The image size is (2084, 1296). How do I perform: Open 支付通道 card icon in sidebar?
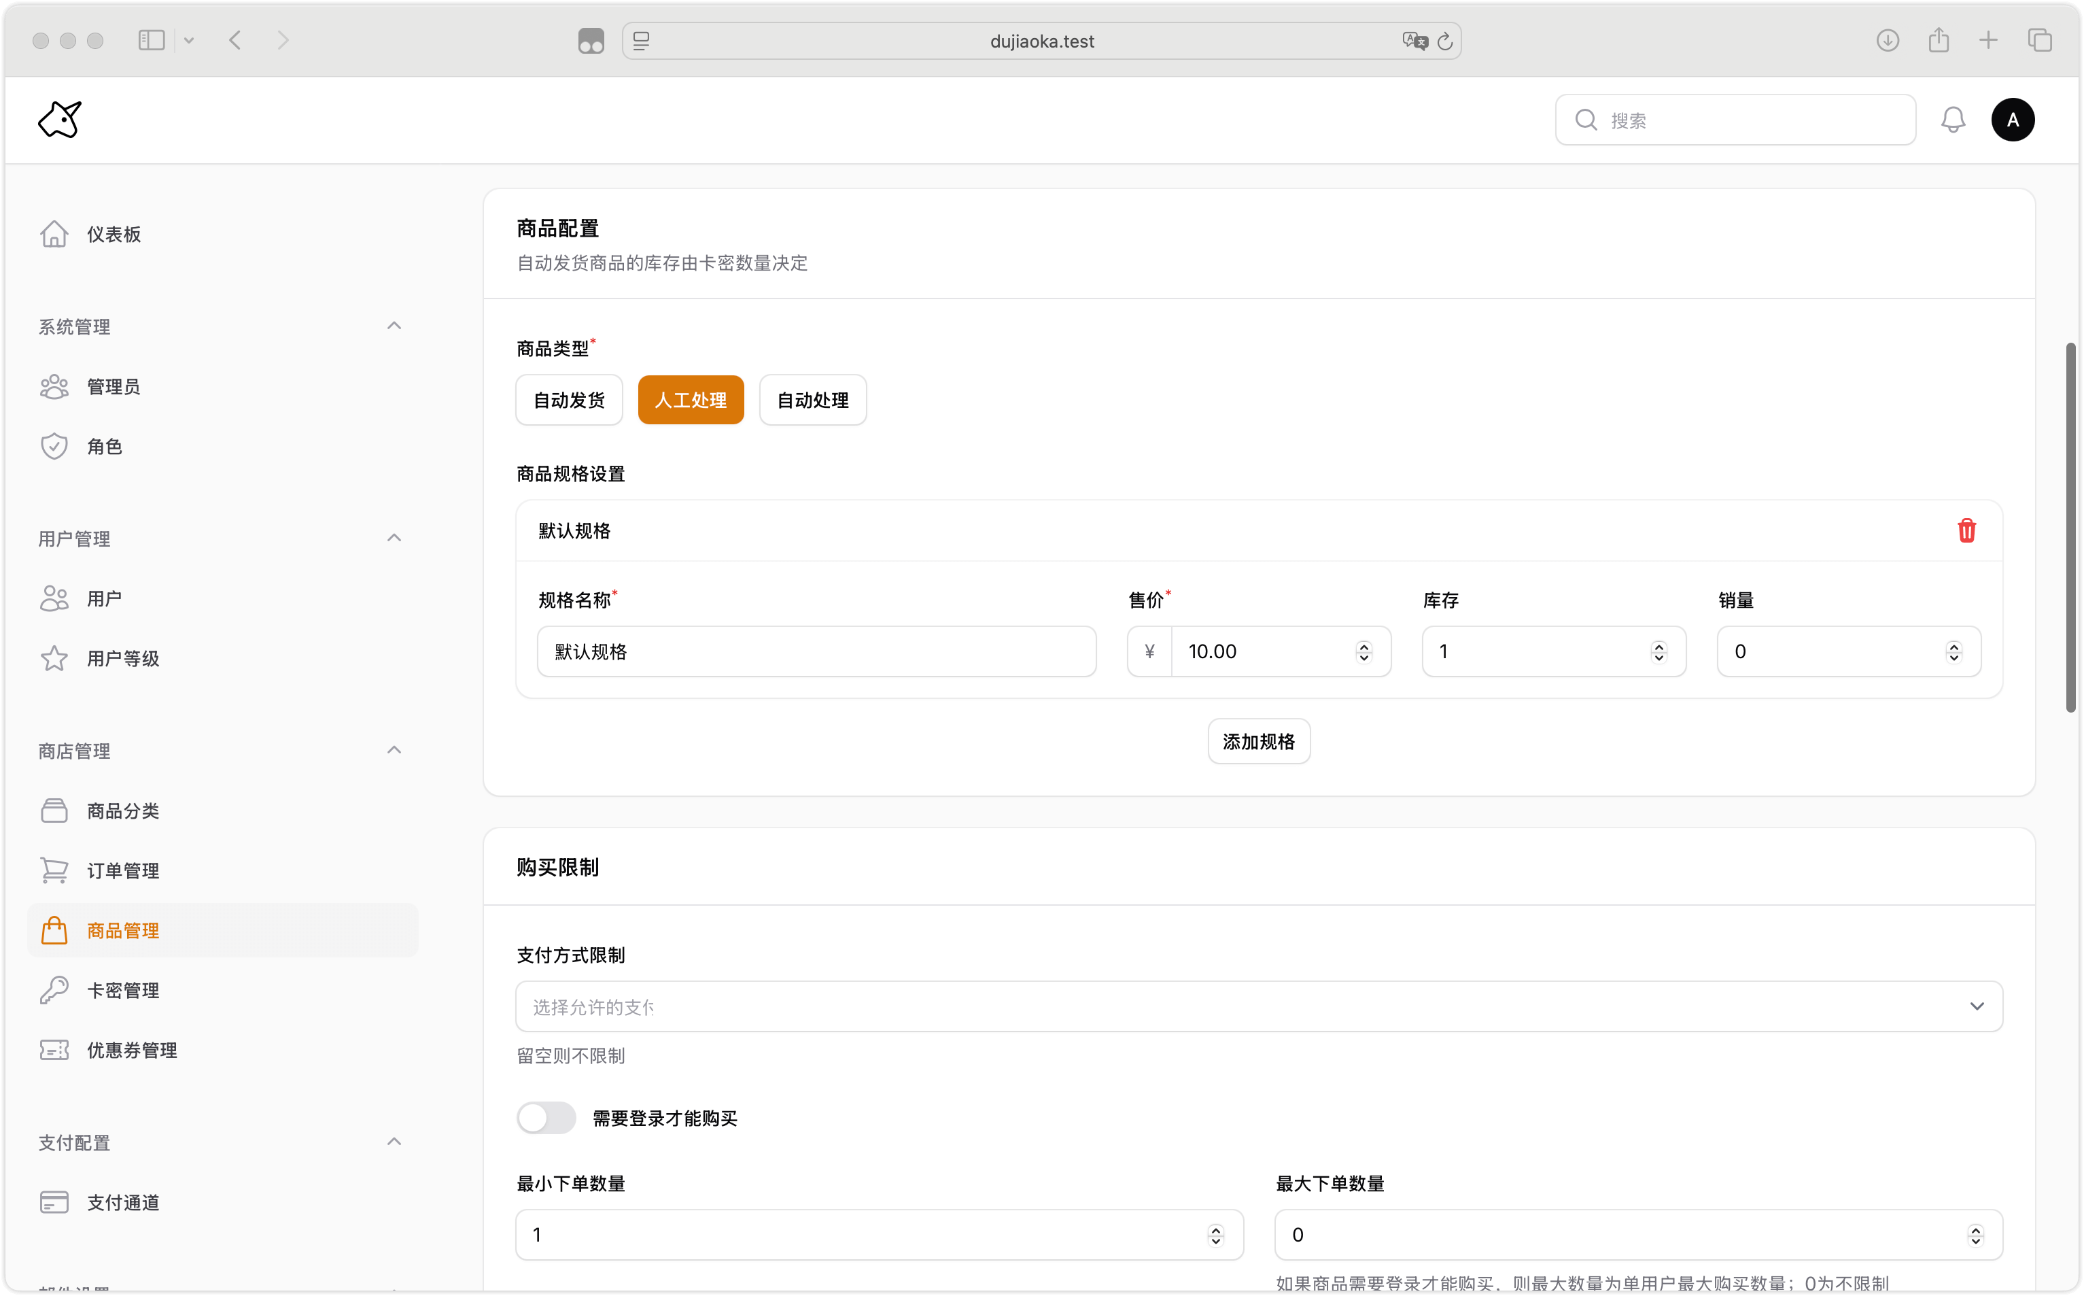[x=54, y=1201]
